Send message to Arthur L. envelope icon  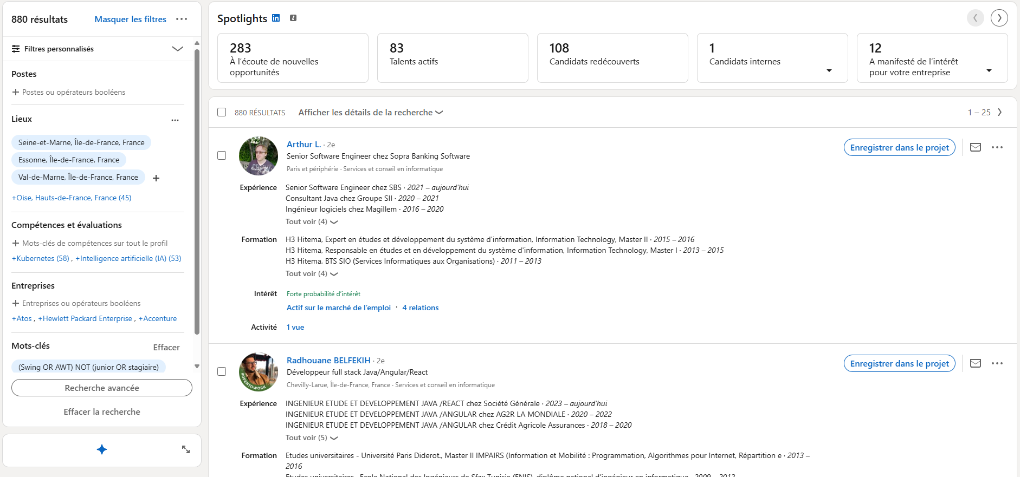(976, 147)
